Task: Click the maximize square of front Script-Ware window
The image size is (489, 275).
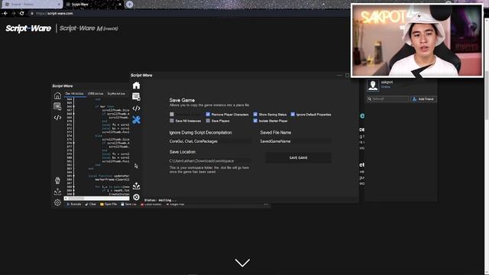Action: (347, 75)
